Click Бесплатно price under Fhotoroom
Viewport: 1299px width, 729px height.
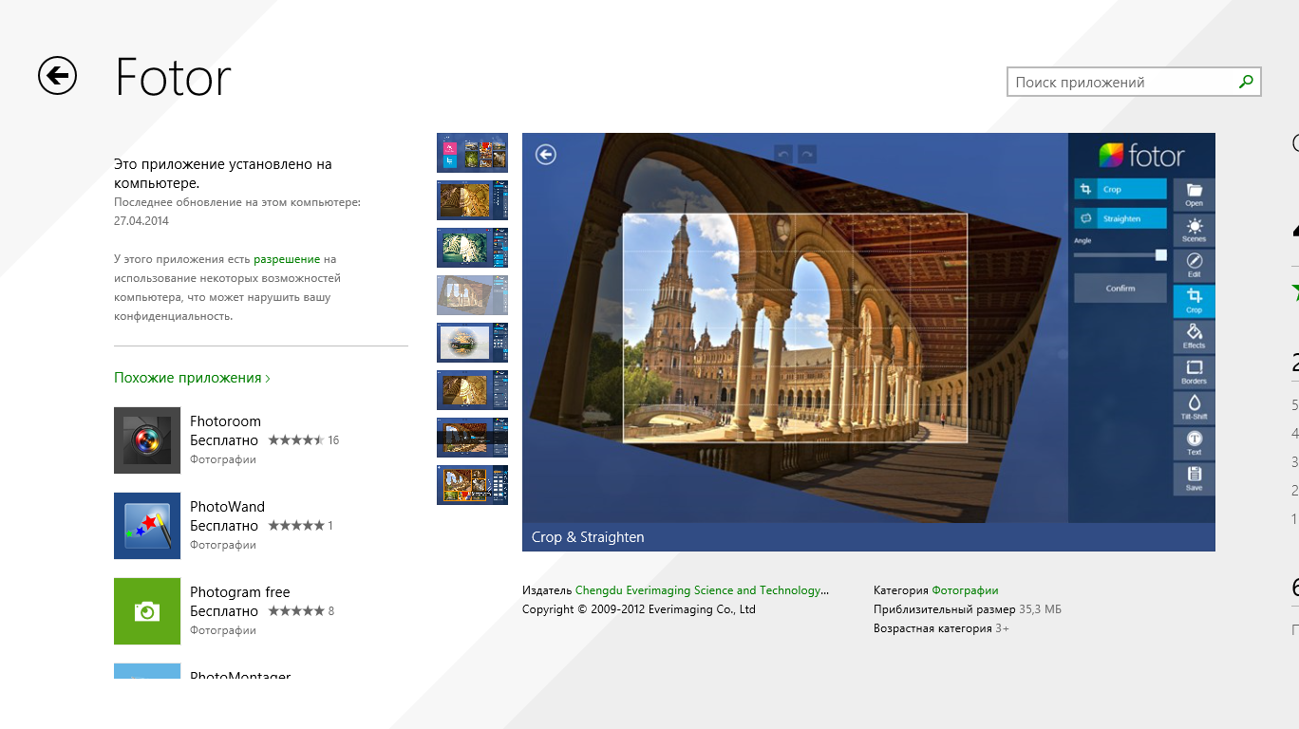pyautogui.click(x=224, y=440)
